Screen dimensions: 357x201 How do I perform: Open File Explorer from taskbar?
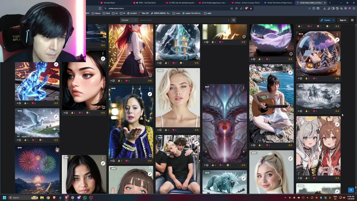click(42, 198)
